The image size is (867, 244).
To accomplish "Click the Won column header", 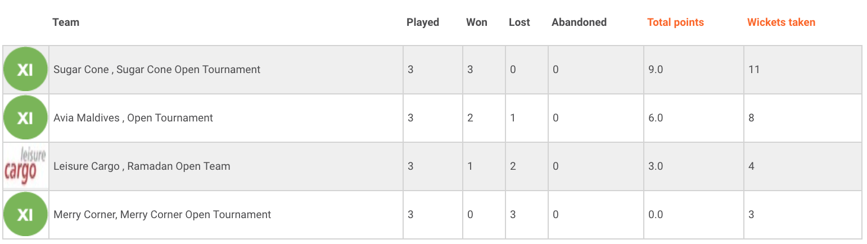I will (x=477, y=22).
